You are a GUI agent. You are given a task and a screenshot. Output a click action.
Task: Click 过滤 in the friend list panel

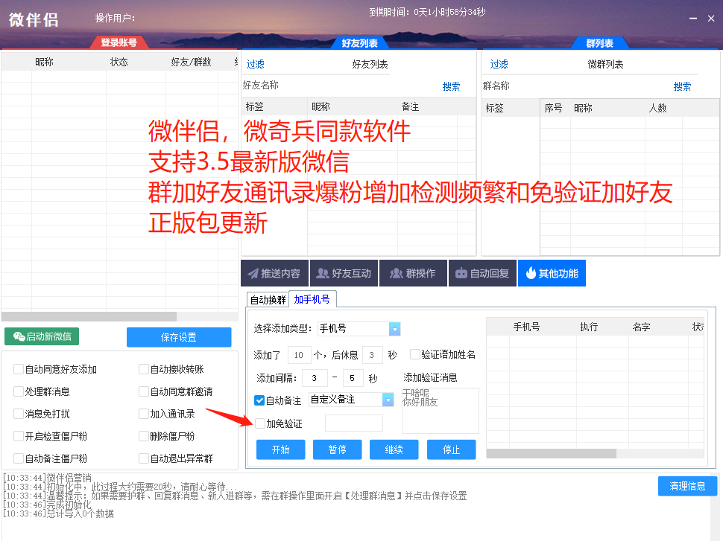click(255, 64)
